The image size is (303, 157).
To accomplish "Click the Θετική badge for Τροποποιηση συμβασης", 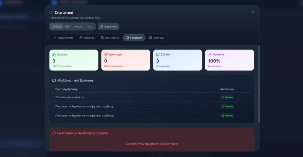I will click(x=227, y=97).
